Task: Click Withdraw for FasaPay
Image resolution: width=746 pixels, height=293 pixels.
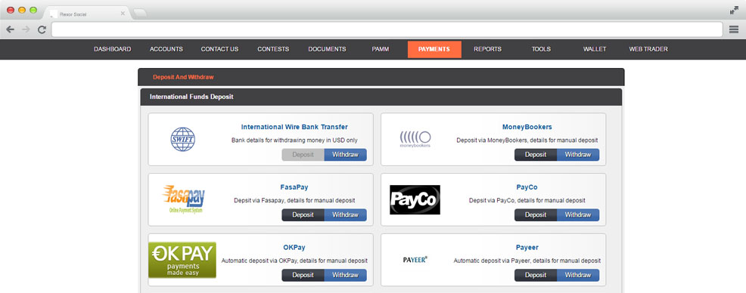Action: tap(346, 215)
